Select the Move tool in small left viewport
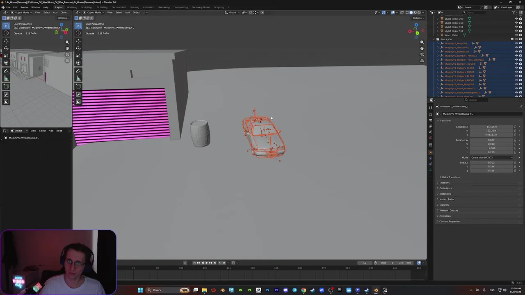The width and height of the screenshot is (525, 295). (x=6, y=41)
